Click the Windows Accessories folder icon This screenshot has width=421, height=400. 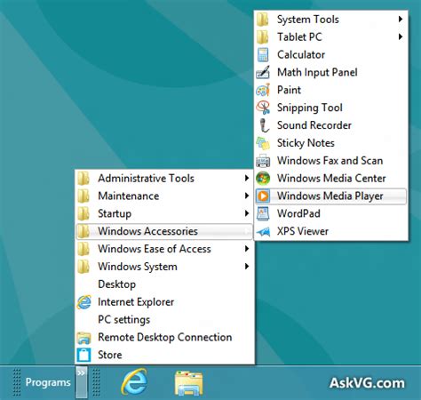(83, 231)
